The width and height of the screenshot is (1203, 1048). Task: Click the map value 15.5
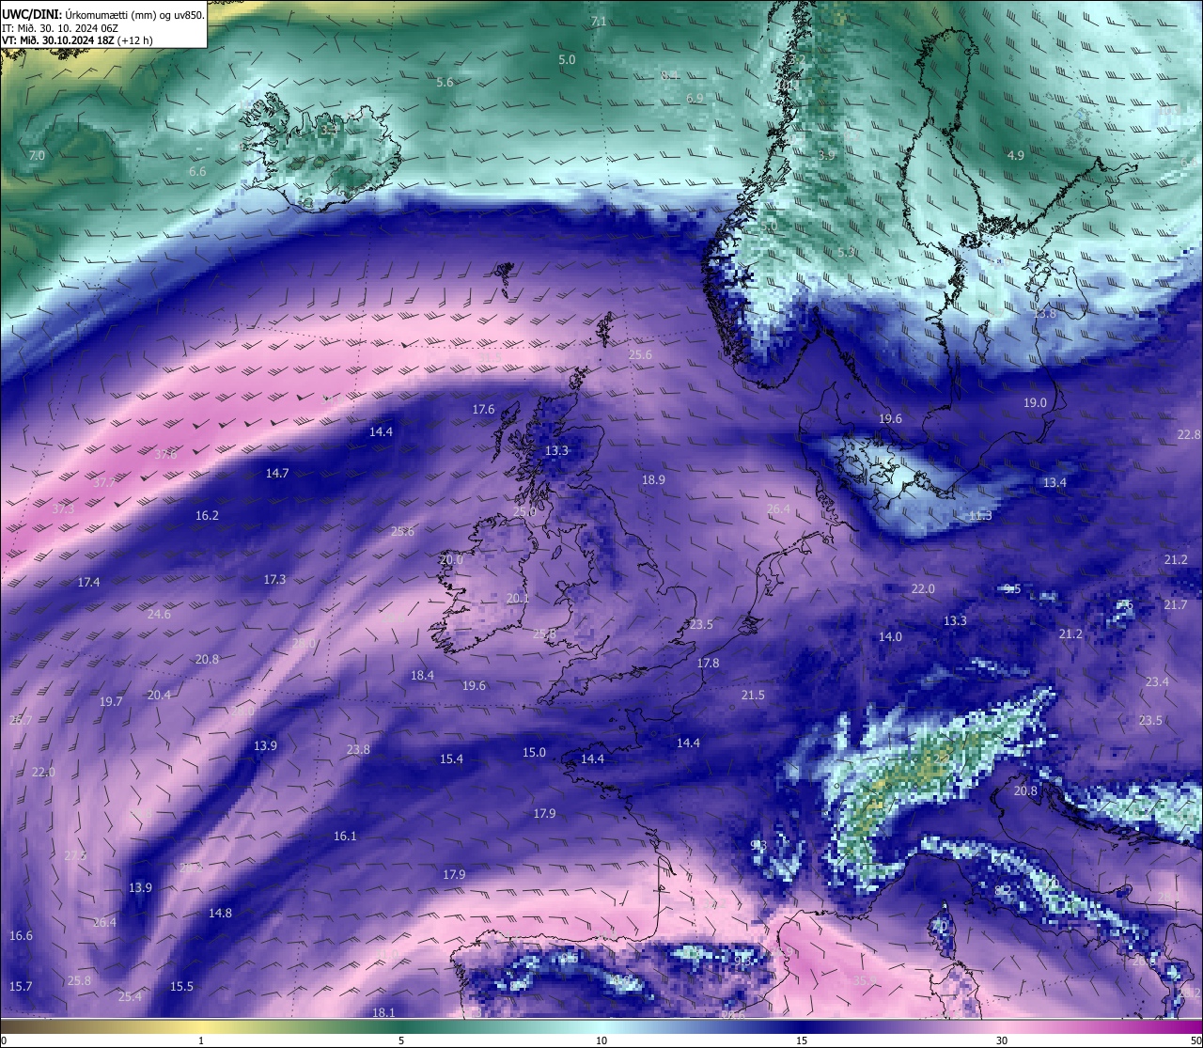(x=181, y=987)
